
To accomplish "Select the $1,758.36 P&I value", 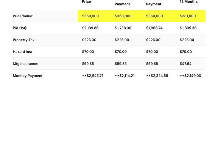I will click(123, 28).
